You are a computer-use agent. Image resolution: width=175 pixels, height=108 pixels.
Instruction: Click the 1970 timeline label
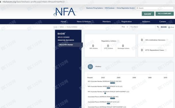click(x=166, y=78)
